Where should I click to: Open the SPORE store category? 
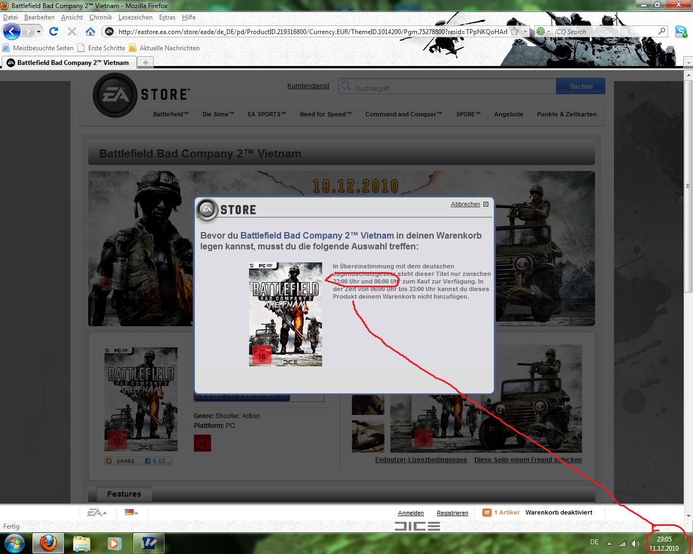468,114
